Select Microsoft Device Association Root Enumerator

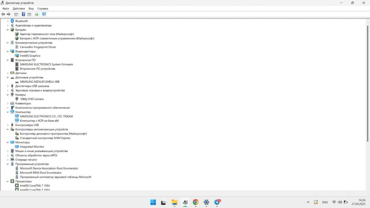pyautogui.click(x=49, y=168)
